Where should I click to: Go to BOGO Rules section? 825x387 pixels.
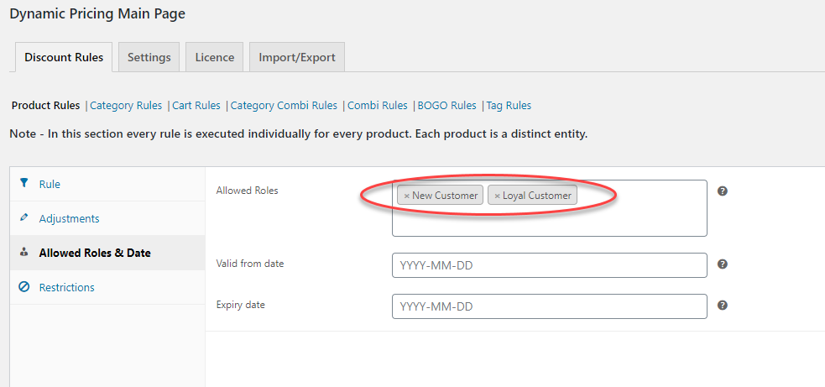[446, 105]
